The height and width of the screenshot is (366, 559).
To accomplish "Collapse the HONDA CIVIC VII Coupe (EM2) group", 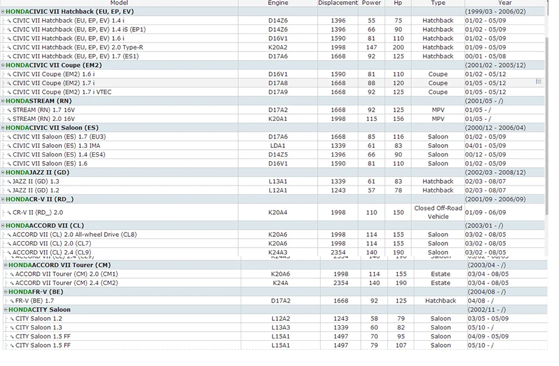I will 3,65.
